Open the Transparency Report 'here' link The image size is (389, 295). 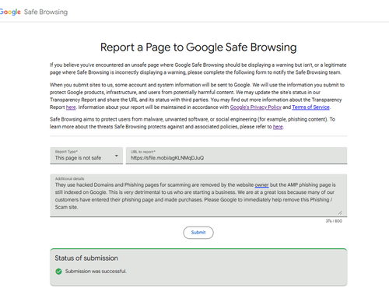tap(71, 107)
